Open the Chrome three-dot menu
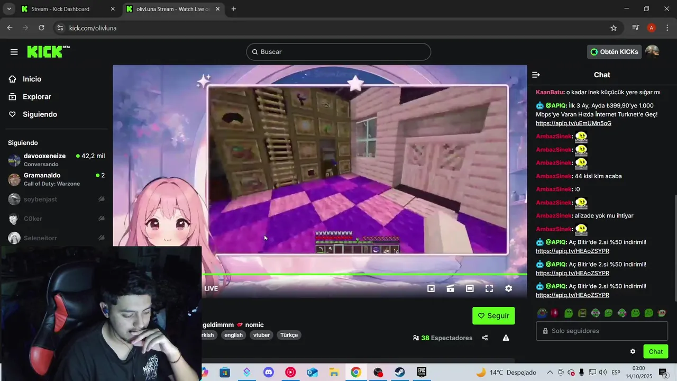 coord(667,28)
